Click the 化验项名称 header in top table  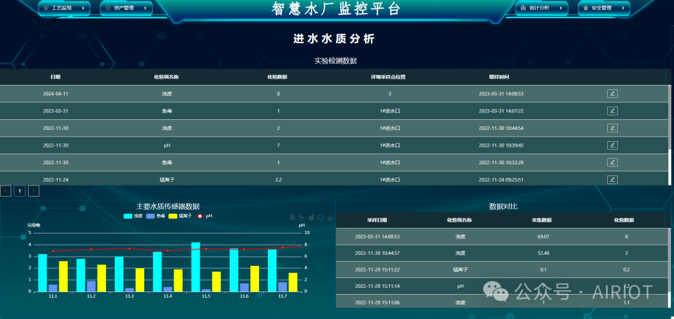pyautogui.click(x=167, y=77)
